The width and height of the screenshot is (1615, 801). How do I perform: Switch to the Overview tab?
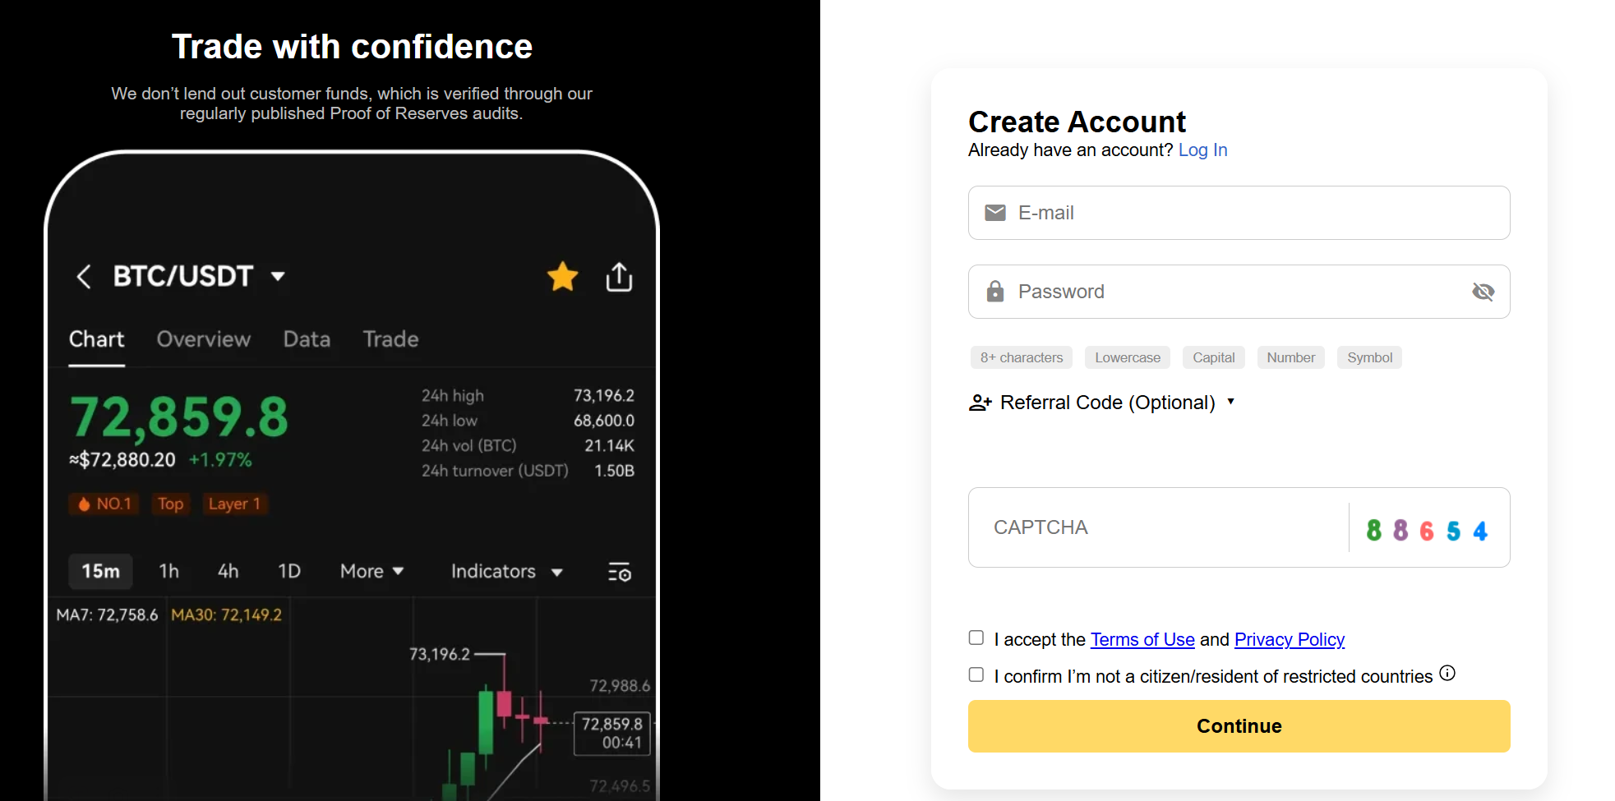[x=204, y=339]
